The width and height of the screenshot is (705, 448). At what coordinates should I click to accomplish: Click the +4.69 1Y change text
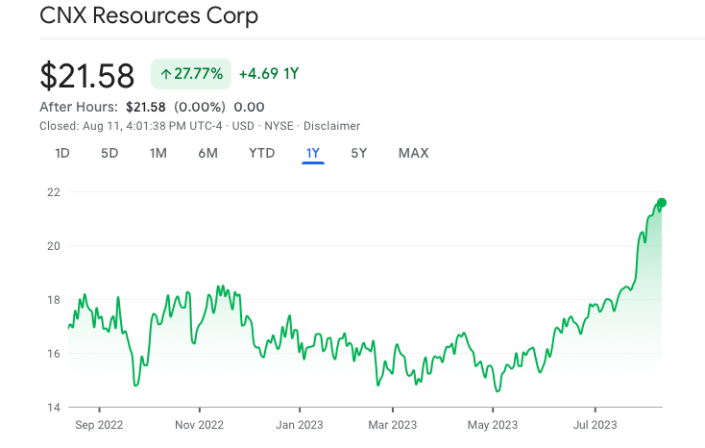[x=269, y=74]
